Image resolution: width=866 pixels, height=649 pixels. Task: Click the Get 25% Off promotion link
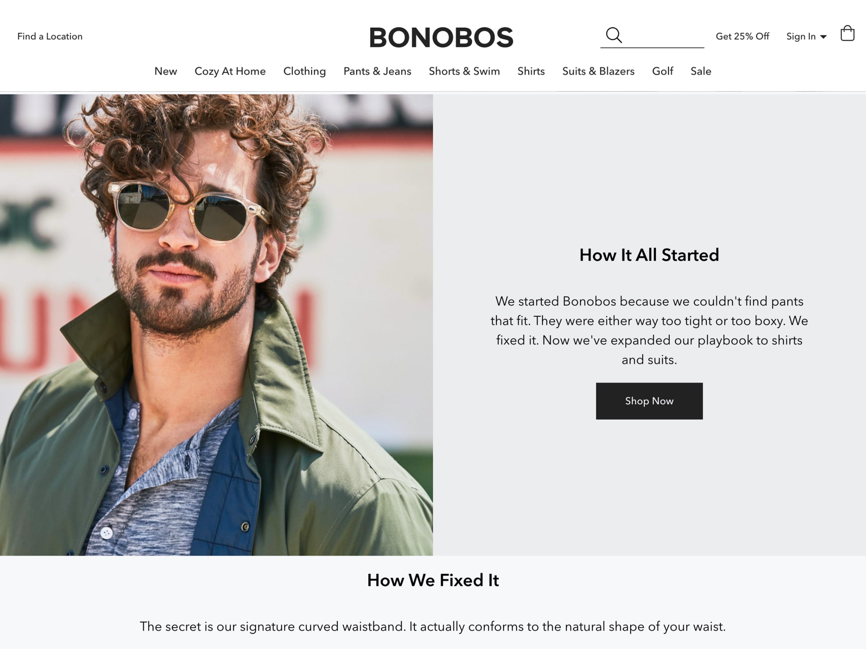pyautogui.click(x=743, y=36)
